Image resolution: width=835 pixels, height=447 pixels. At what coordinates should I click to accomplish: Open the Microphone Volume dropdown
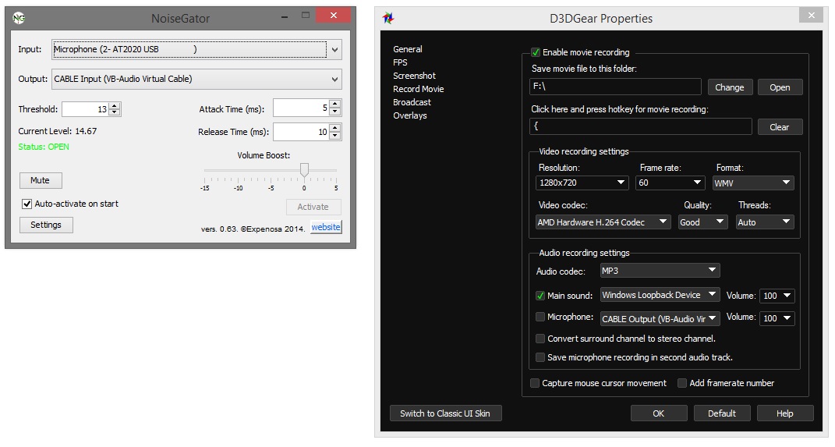777,318
